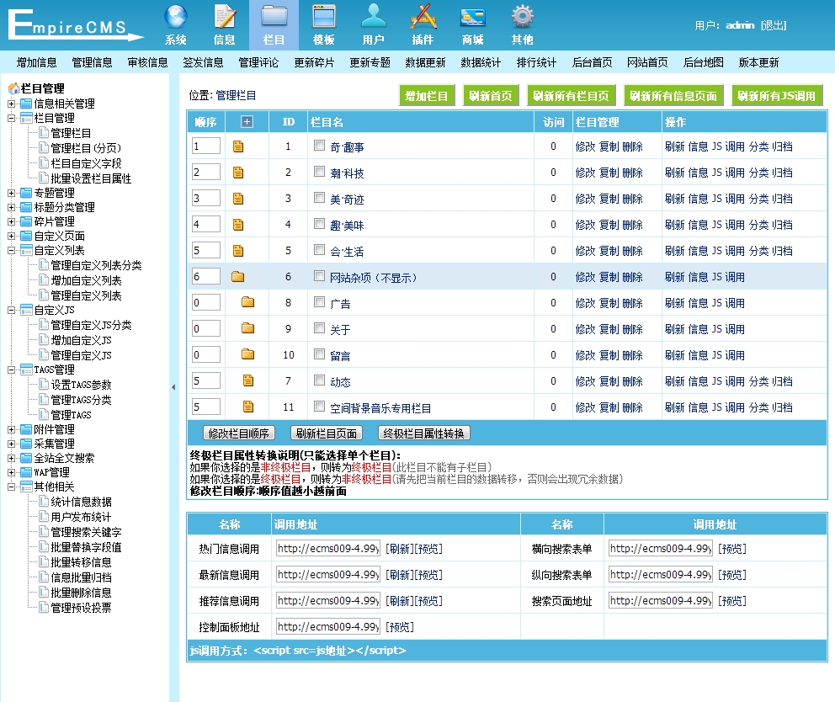Expand the 碎片管理 tree node

pyautogui.click(x=11, y=221)
